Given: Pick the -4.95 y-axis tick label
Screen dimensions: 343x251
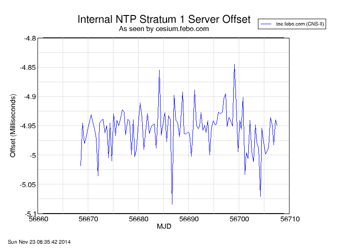Looking at the screenshot, I should pyautogui.click(x=28, y=126).
